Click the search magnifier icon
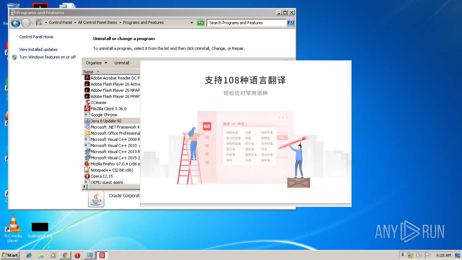This screenshot has width=462, height=260. 290,23
